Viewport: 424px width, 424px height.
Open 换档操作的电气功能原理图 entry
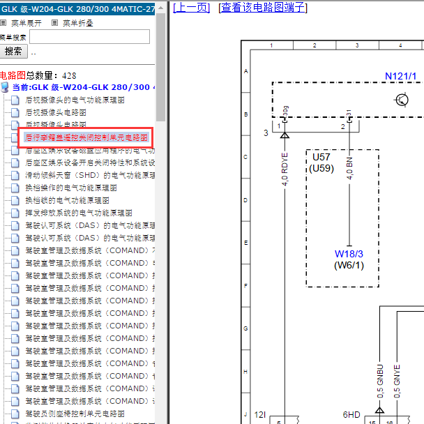(x=71, y=188)
